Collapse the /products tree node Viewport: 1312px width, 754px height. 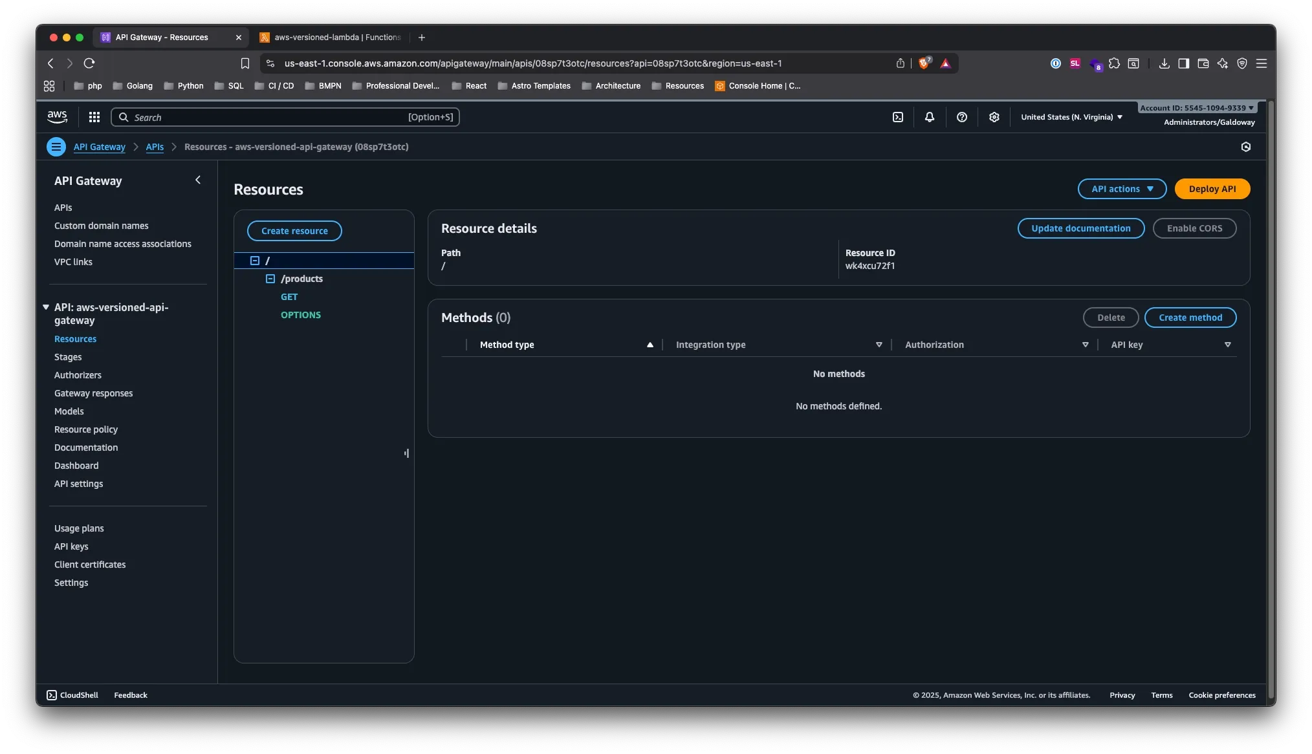[x=270, y=279]
